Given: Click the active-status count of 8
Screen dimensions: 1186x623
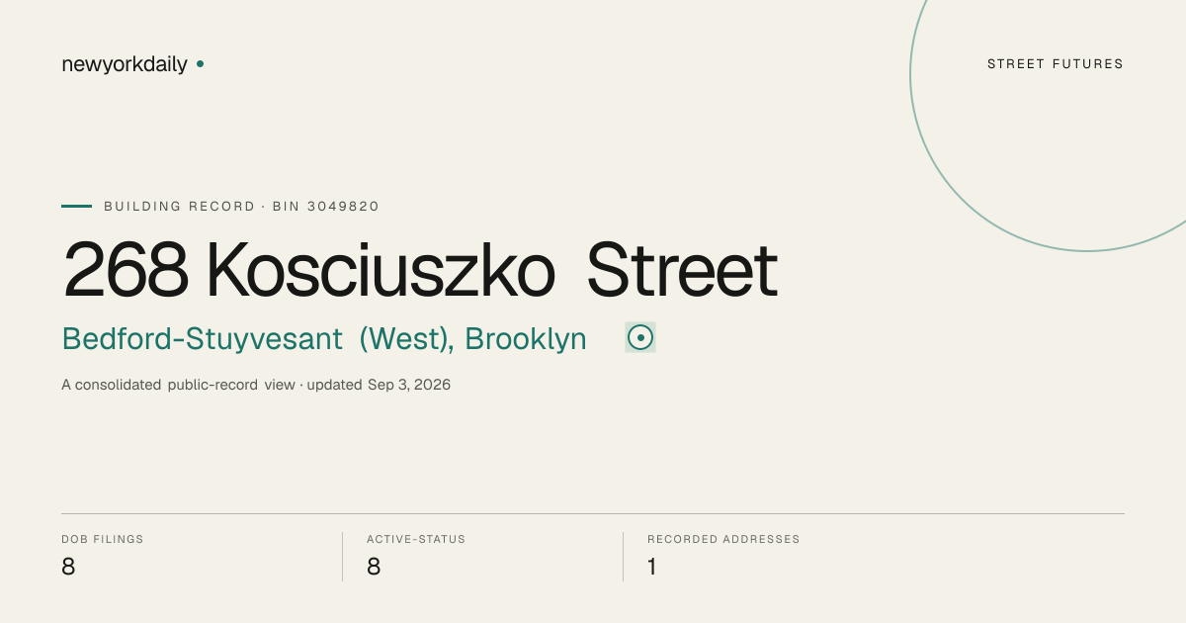Looking at the screenshot, I should [x=374, y=567].
